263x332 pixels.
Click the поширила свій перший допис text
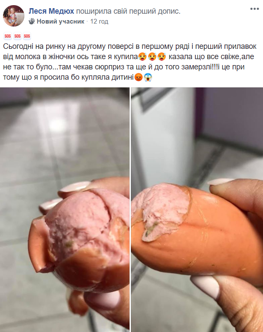[x=128, y=11]
